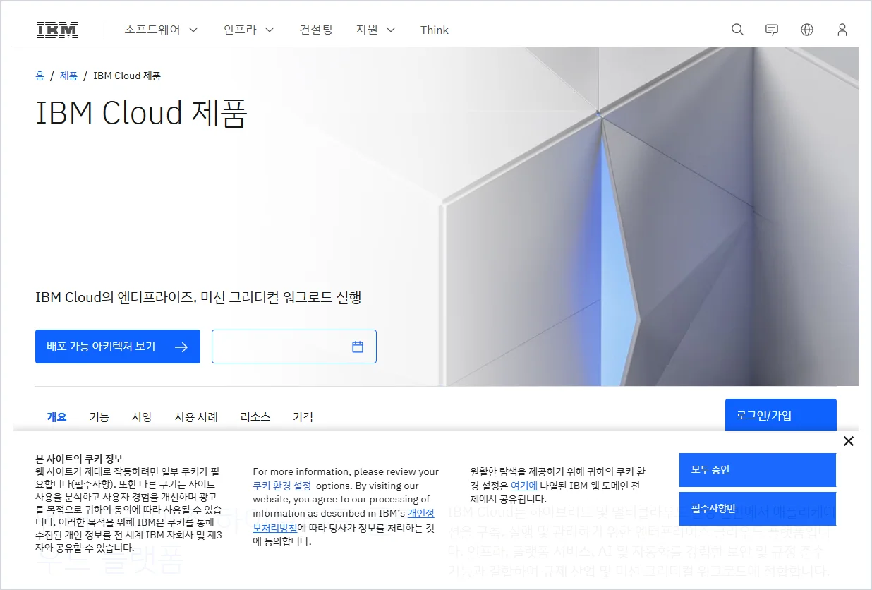872x590 pixels.
Task: Click the 필수사항만 cookie button
Action: (x=758, y=509)
